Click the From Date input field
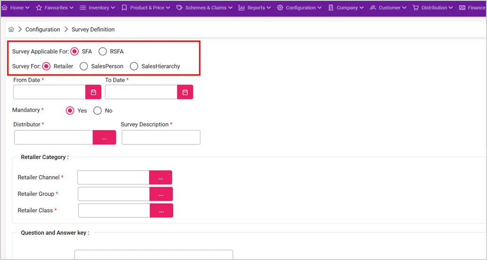Image resolution: width=487 pixels, height=260 pixels. [49, 92]
